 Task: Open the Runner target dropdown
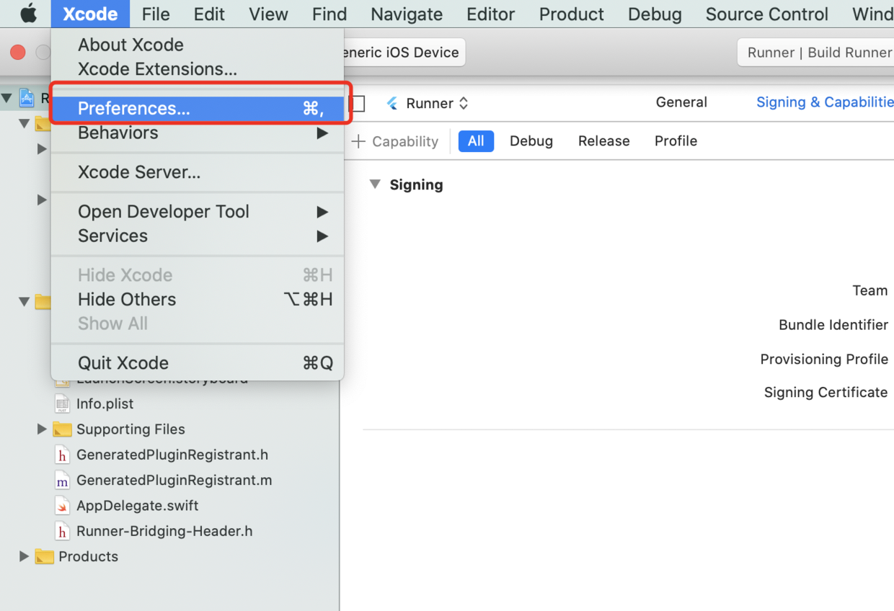pos(437,103)
